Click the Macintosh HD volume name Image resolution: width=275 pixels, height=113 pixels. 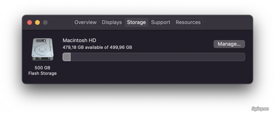pyautogui.click(x=79, y=40)
